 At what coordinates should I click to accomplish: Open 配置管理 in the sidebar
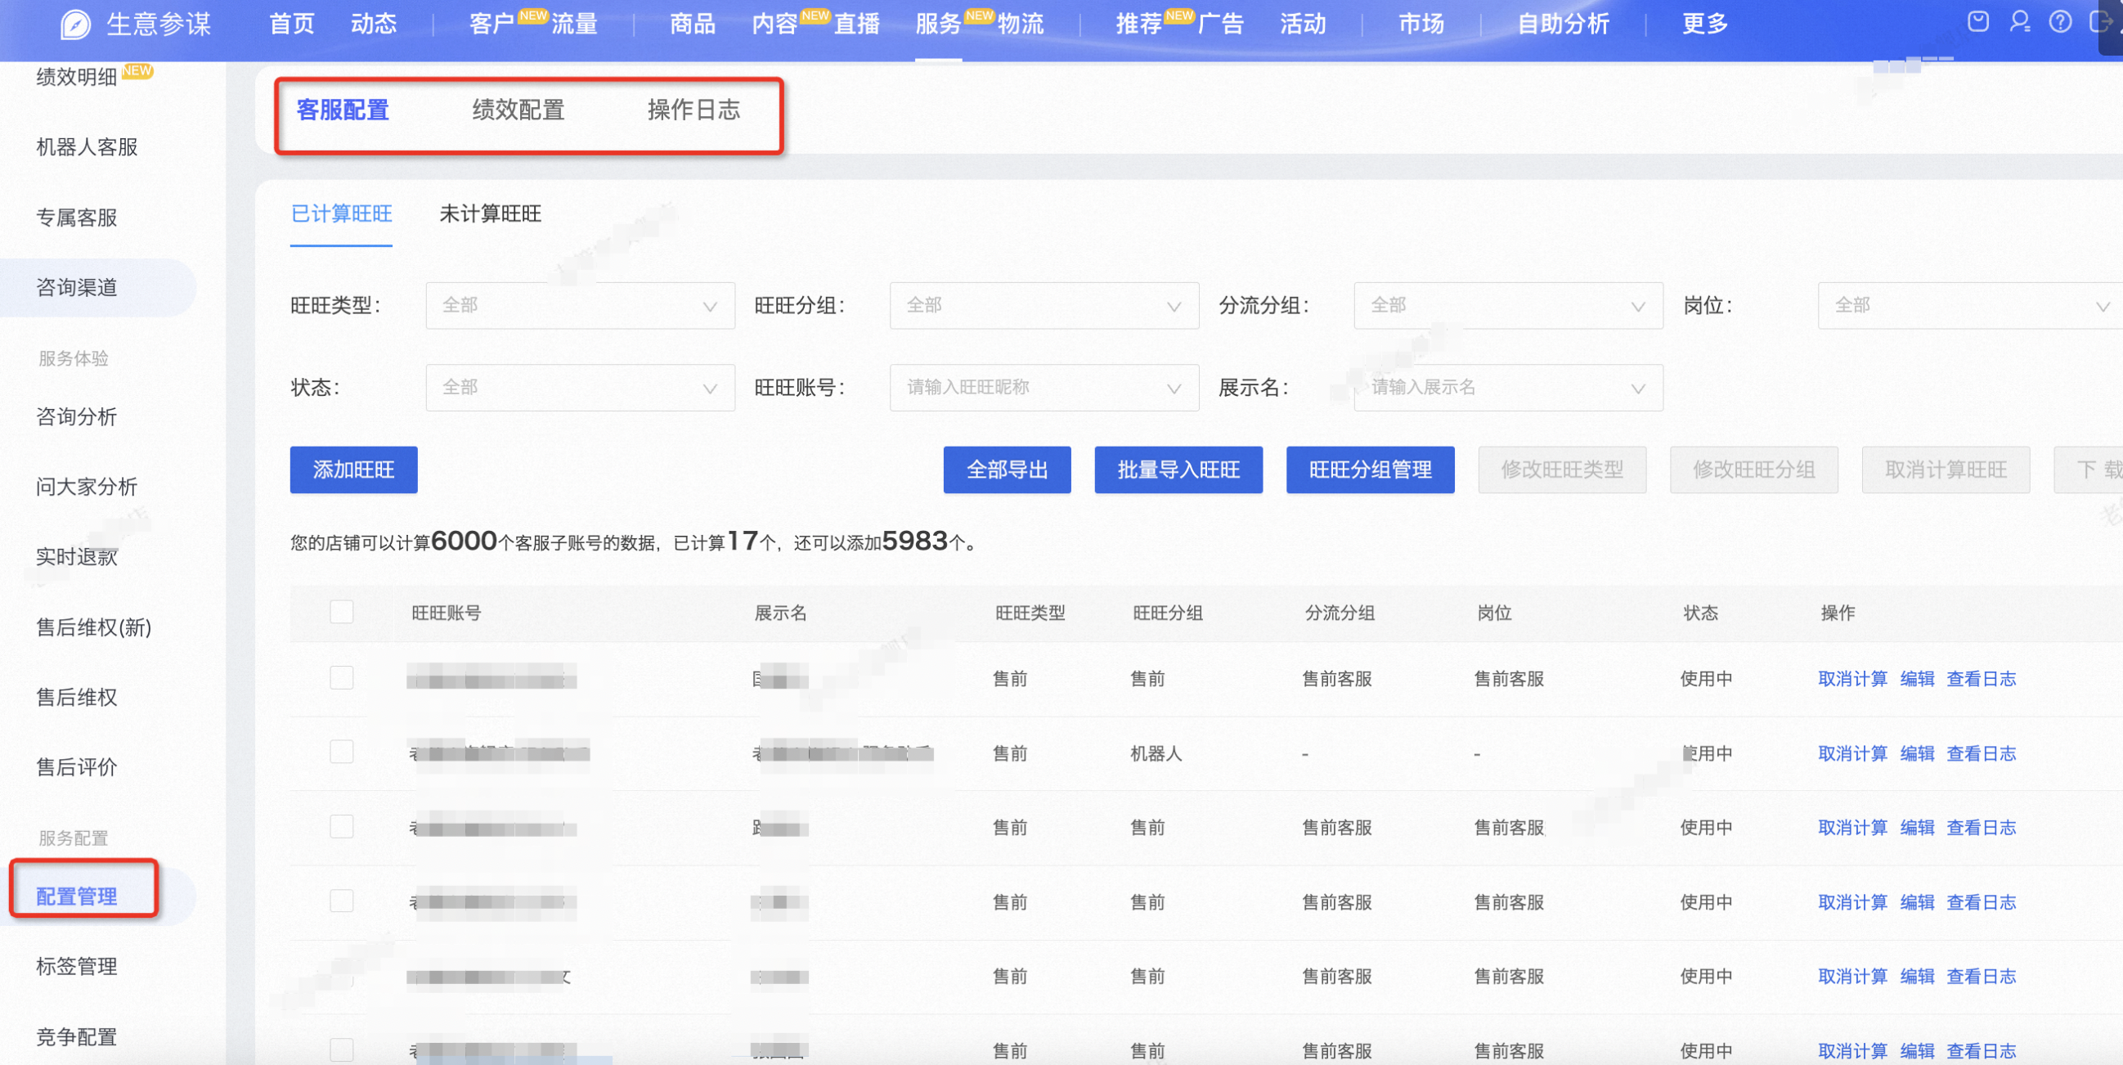[77, 896]
